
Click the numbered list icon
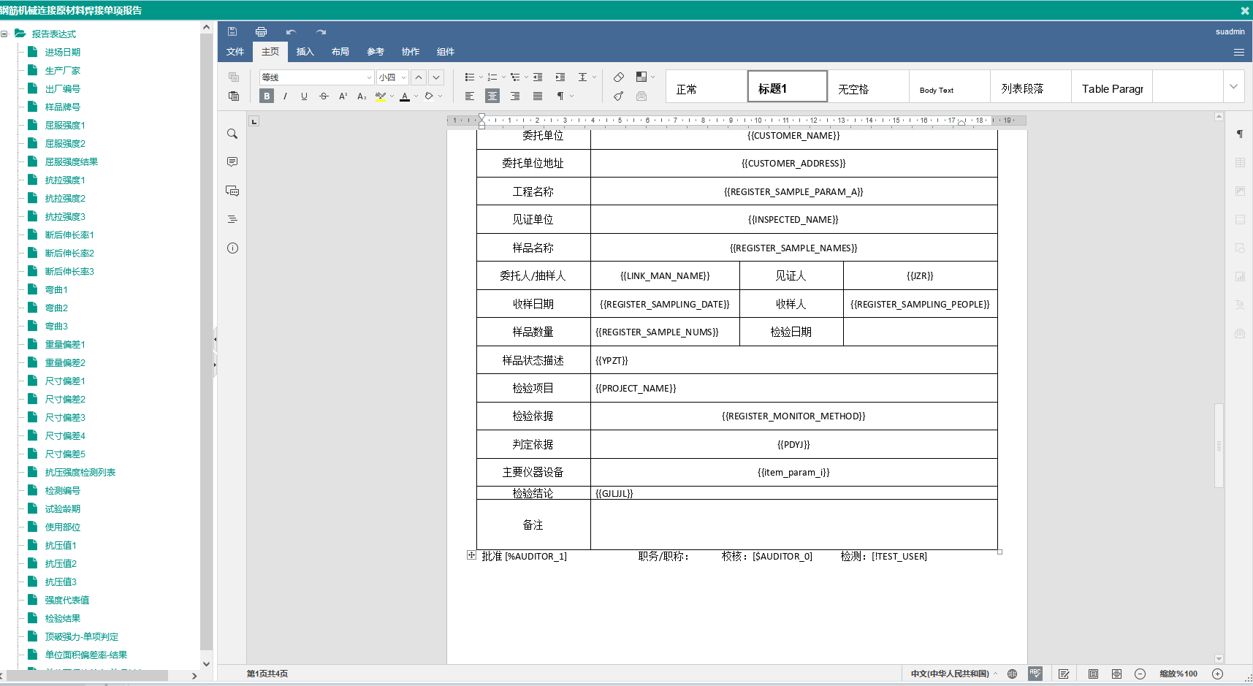(492, 77)
